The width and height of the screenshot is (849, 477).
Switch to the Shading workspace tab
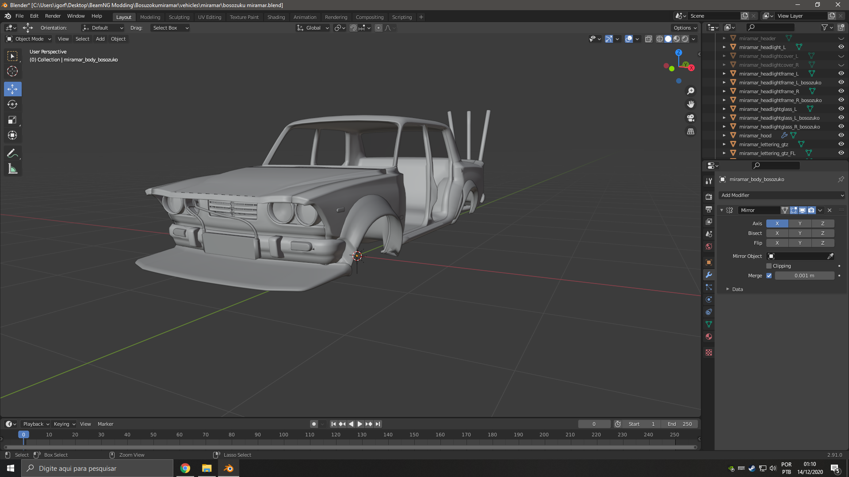(x=276, y=17)
